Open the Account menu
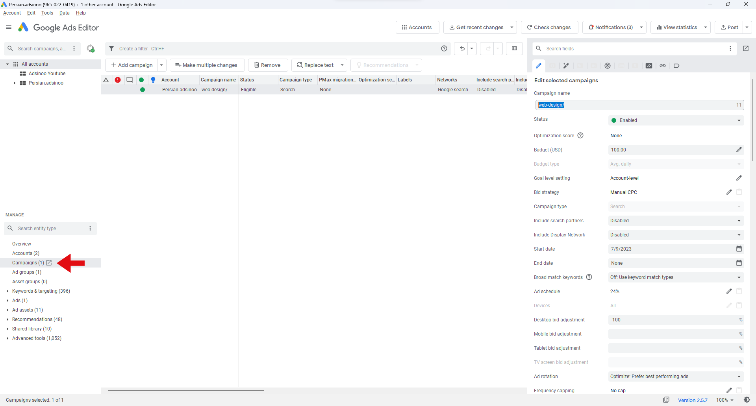 (12, 13)
